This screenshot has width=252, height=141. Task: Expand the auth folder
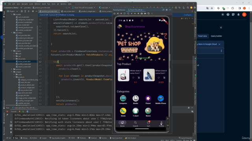14,54
